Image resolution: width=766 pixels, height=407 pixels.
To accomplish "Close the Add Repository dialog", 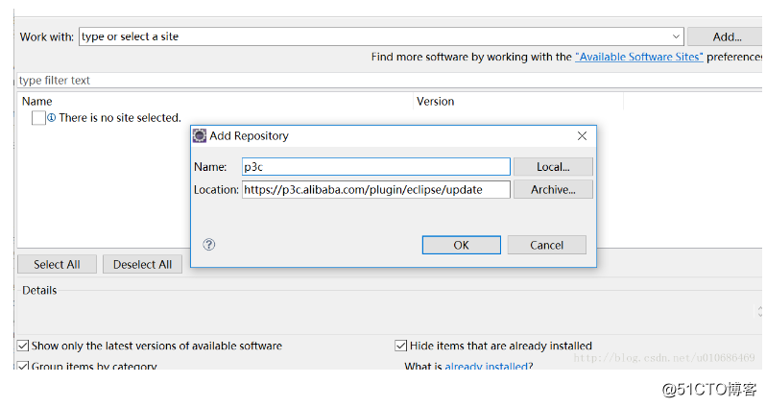I will point(582,136).
